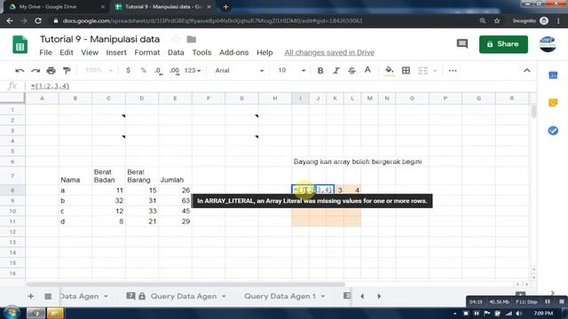This screenshot has height=319, width=568.
Task: Increase decimal places icon
Action: coord(174,71)
